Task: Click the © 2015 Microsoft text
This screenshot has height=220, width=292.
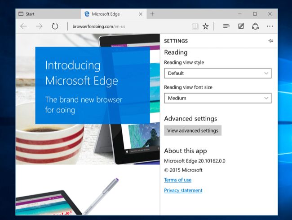Action: coord(183,170)
